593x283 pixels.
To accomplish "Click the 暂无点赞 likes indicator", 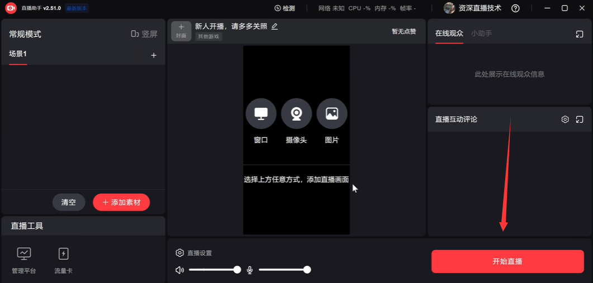I will pyautogui.click(x=404, y=31).
